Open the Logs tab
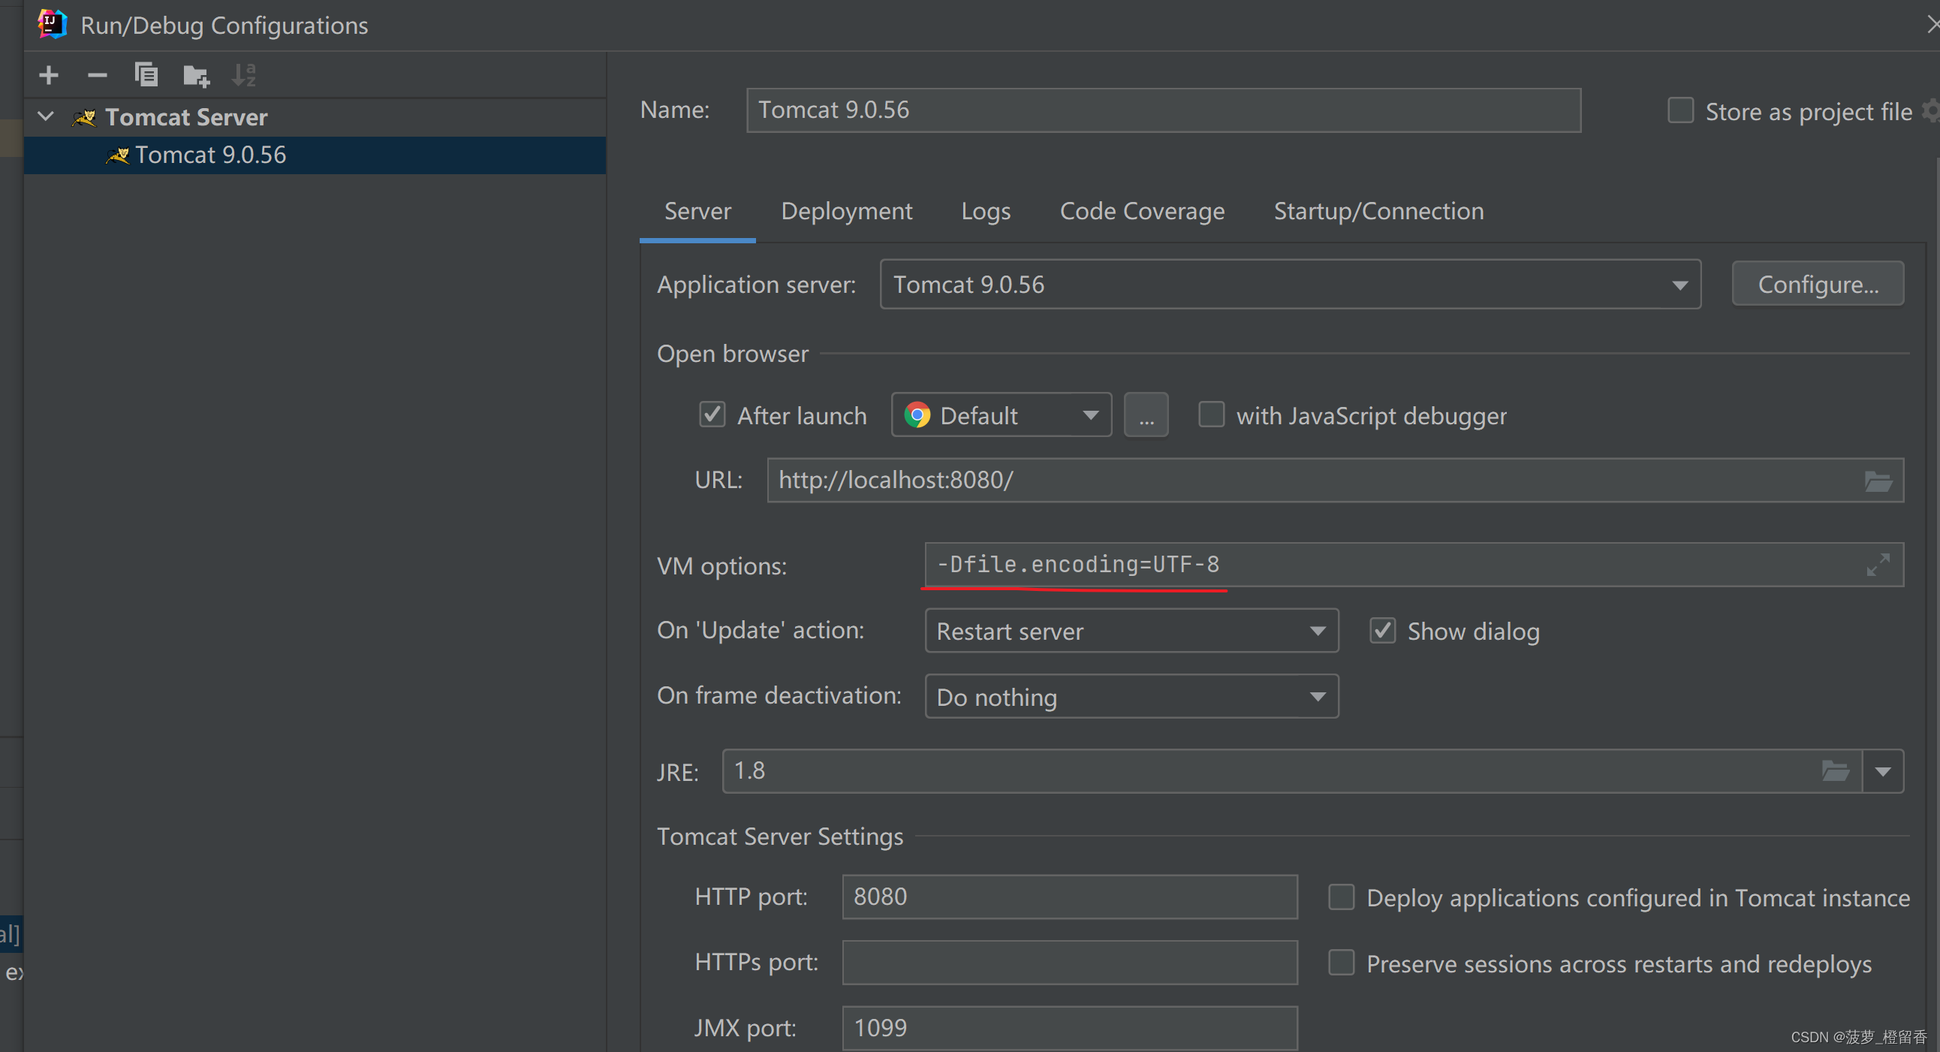 (x=986, y=212)
